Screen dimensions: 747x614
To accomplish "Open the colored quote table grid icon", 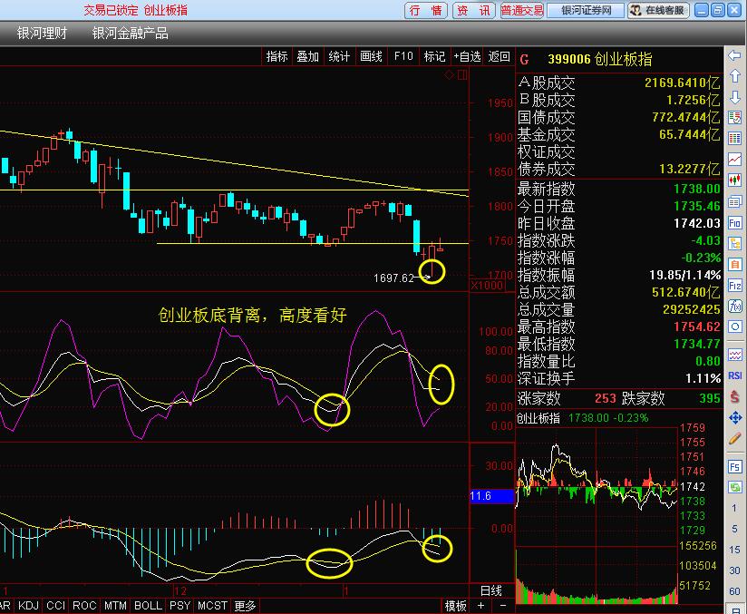I will pos(734,139).
